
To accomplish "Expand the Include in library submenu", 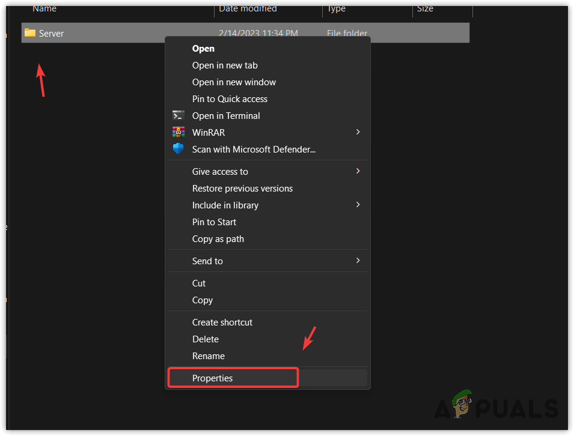I will coord(358,205).
